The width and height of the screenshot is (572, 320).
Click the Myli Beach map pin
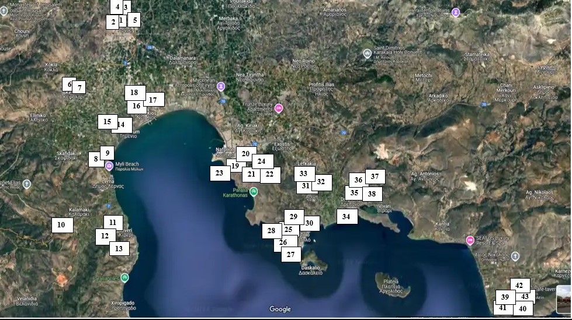[x=109, y=166]
